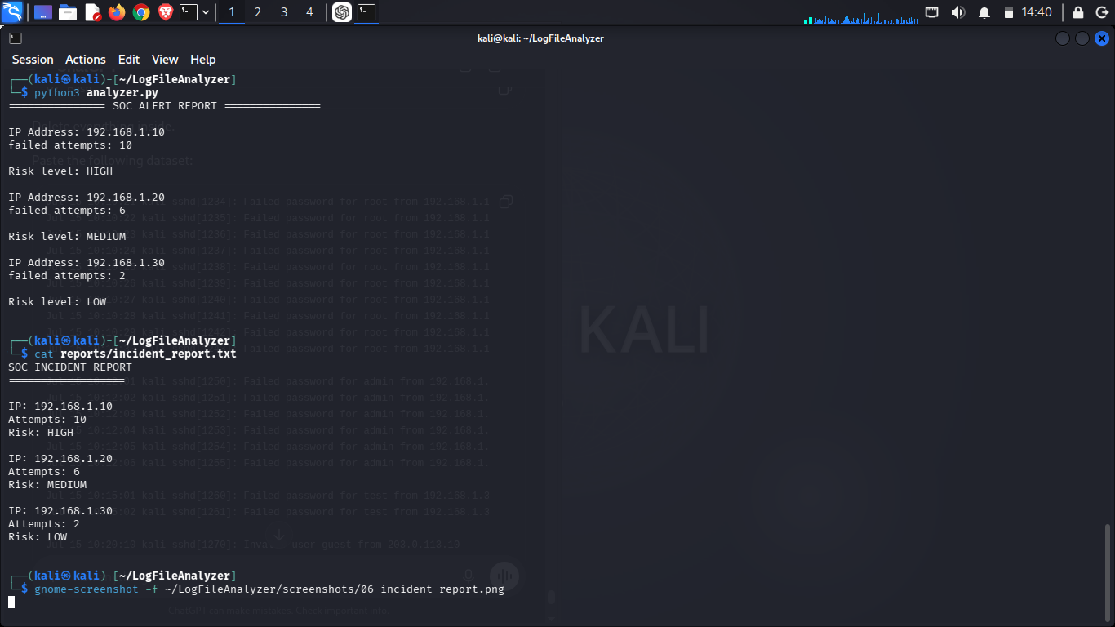Click the terminal cursor on the last line
The image size is (1115, 627).
11,602
